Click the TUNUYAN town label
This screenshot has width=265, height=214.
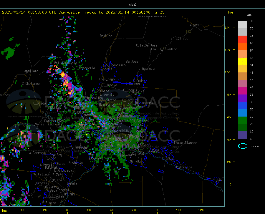[68, 194]
